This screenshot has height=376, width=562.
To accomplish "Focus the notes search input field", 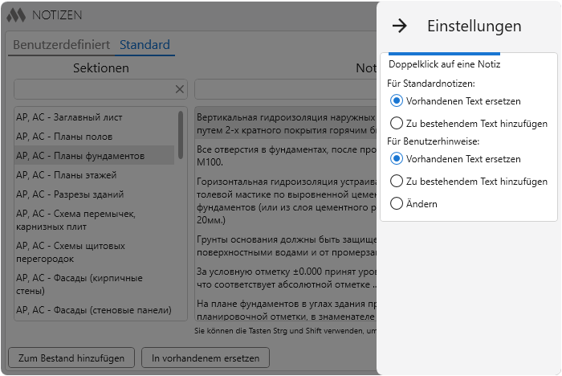I will [286, 89].
